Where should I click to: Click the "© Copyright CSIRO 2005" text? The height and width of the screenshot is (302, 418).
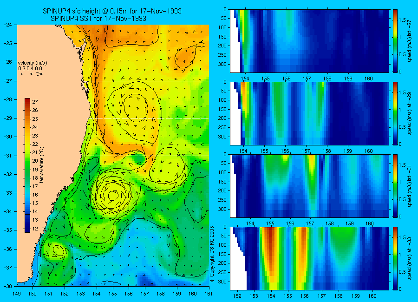(x=212, y=254)
